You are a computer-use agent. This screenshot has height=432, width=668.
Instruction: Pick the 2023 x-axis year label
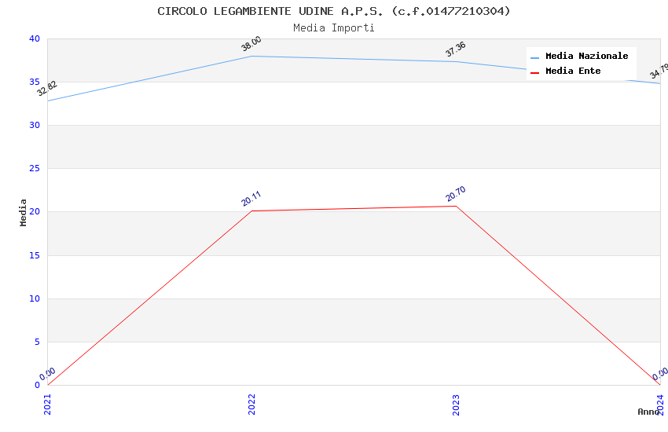[456, 405]
